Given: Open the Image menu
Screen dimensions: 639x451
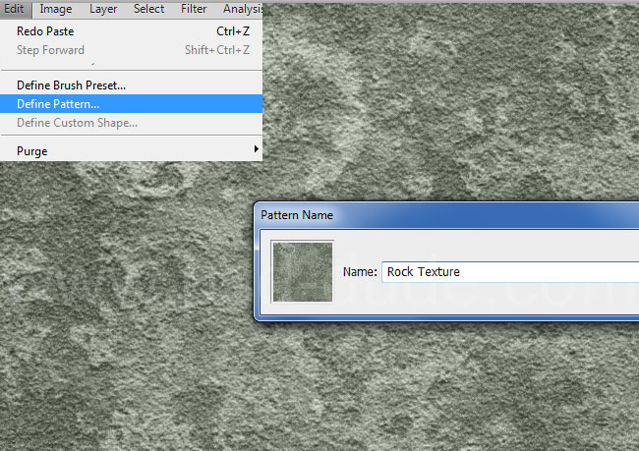Looking at the screenshot, I should 56,9.
